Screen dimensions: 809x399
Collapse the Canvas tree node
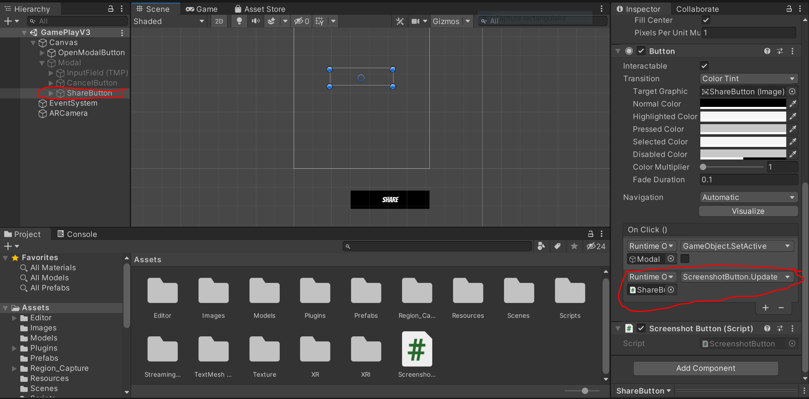33,43
